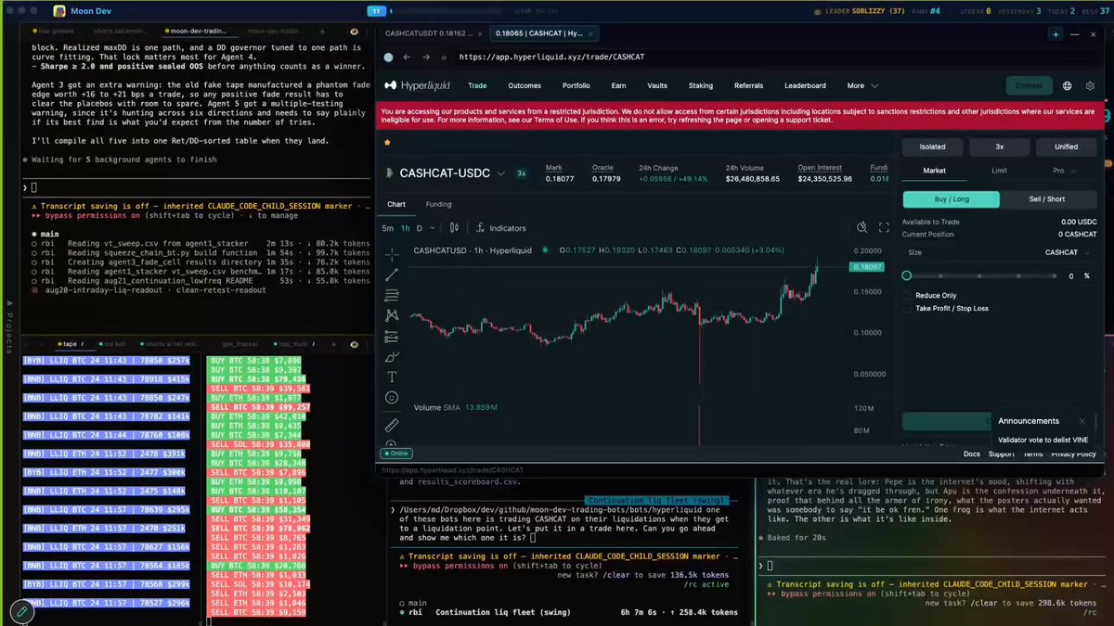Open the emoji icons tool
Image resolution: width=1114 pixels, height=626 pixels.
[x=392, y=397]
